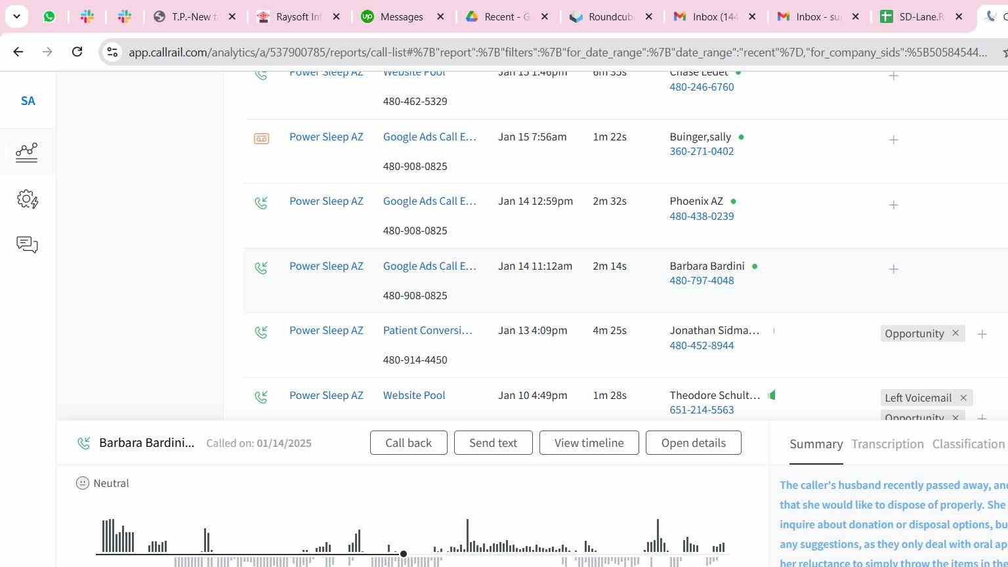Add tag to Buinger,sally call with plus
The image size is (1008, 567).
[x=893, y=140]
